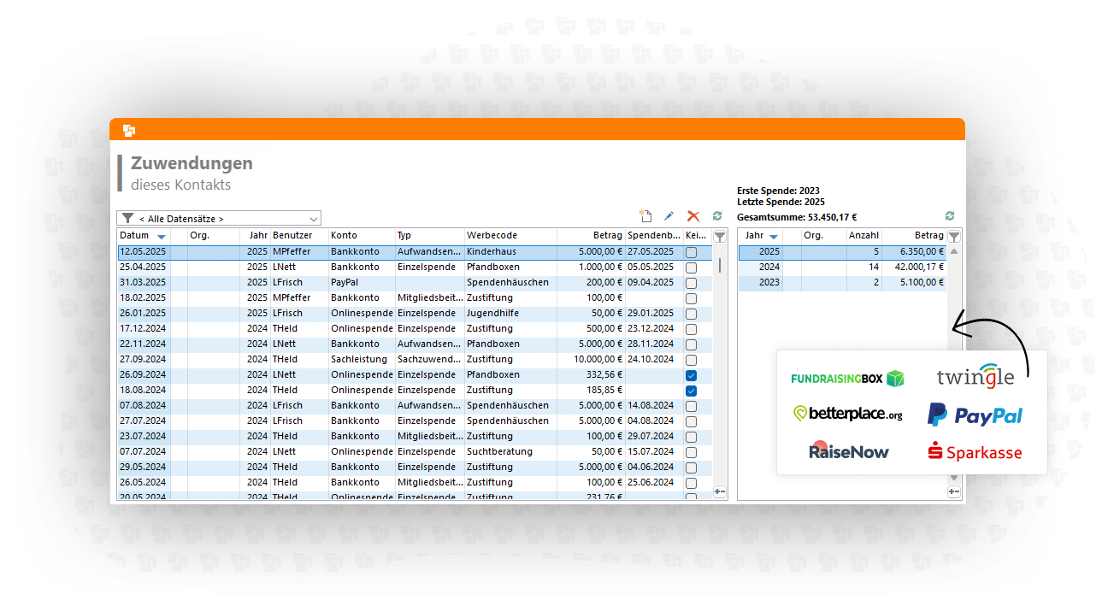Uncheck the checkbox in the 18.08.2024 row
1108x600 pixels.
[x=691, y=391]
